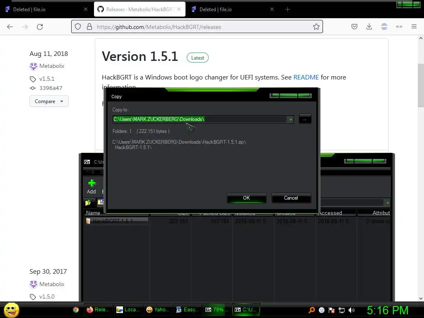Click the 7z icon in file manager title bar
Screen dimensions: 424x318
click(87, 162)
